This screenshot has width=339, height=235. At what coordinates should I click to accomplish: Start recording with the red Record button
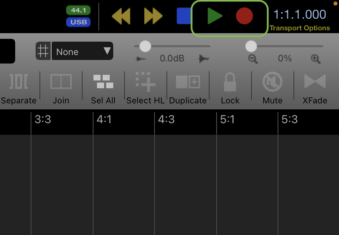[244, 16]
